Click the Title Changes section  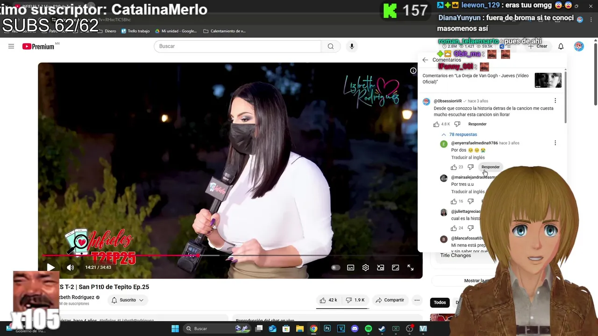[456, 255]
